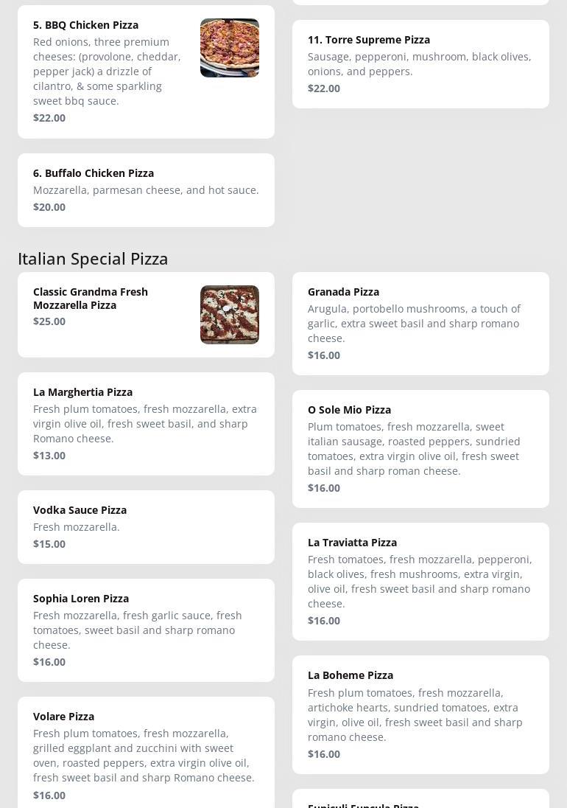Select the 5. BBQ Chicken Pizza title
This screenshot has width=567, height=808.
point(85,25)
